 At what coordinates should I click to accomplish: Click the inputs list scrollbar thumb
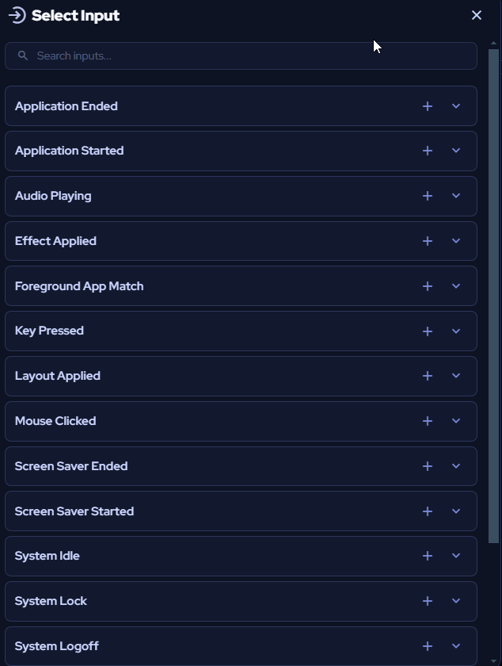[493, 296]
